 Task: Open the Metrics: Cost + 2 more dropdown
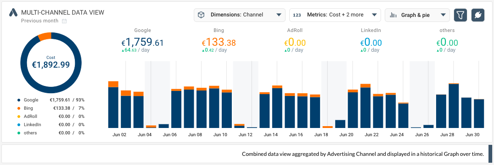[x=335, y=15]
